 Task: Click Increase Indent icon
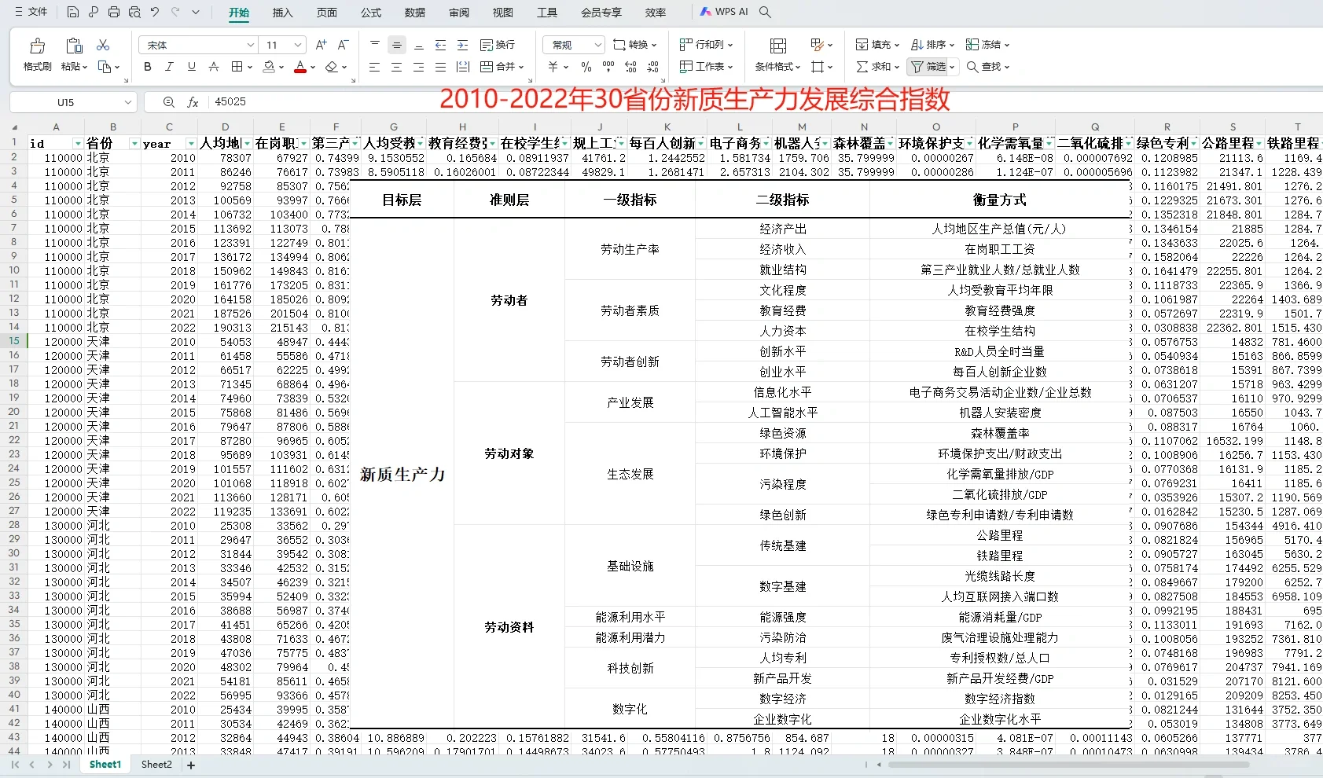click(462, 45)
